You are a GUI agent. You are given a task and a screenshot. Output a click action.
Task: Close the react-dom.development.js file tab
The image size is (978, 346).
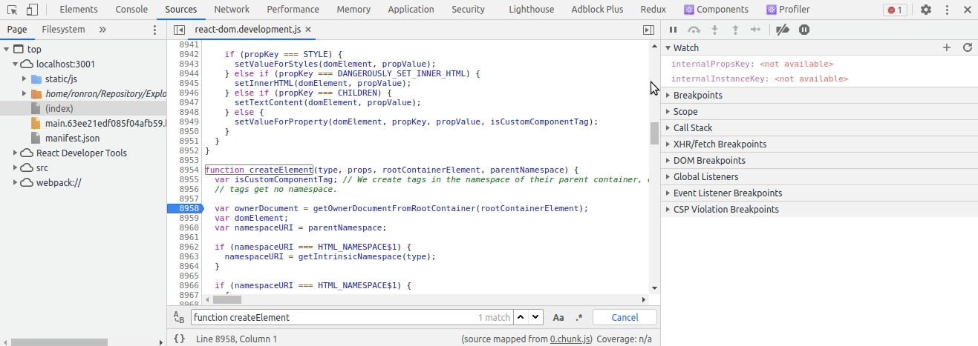click(308, 30)
